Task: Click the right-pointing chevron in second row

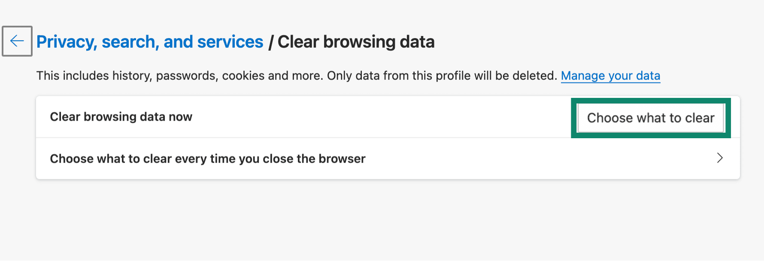Action: click(x=720, y=158)
